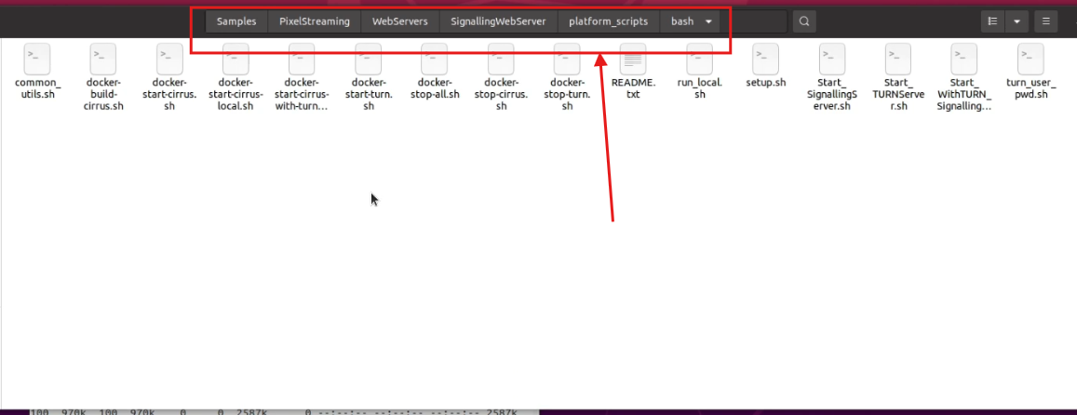Viewport: 1077px width, 415px height.
Task: Select setup.sh script file
Action: click(766, 59)
